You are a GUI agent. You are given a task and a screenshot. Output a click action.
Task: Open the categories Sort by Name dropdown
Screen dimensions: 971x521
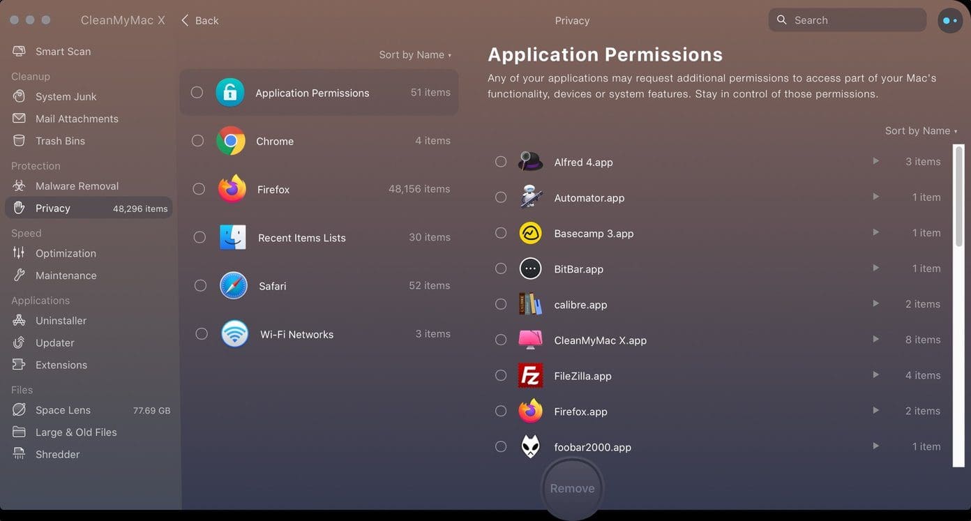415,55
